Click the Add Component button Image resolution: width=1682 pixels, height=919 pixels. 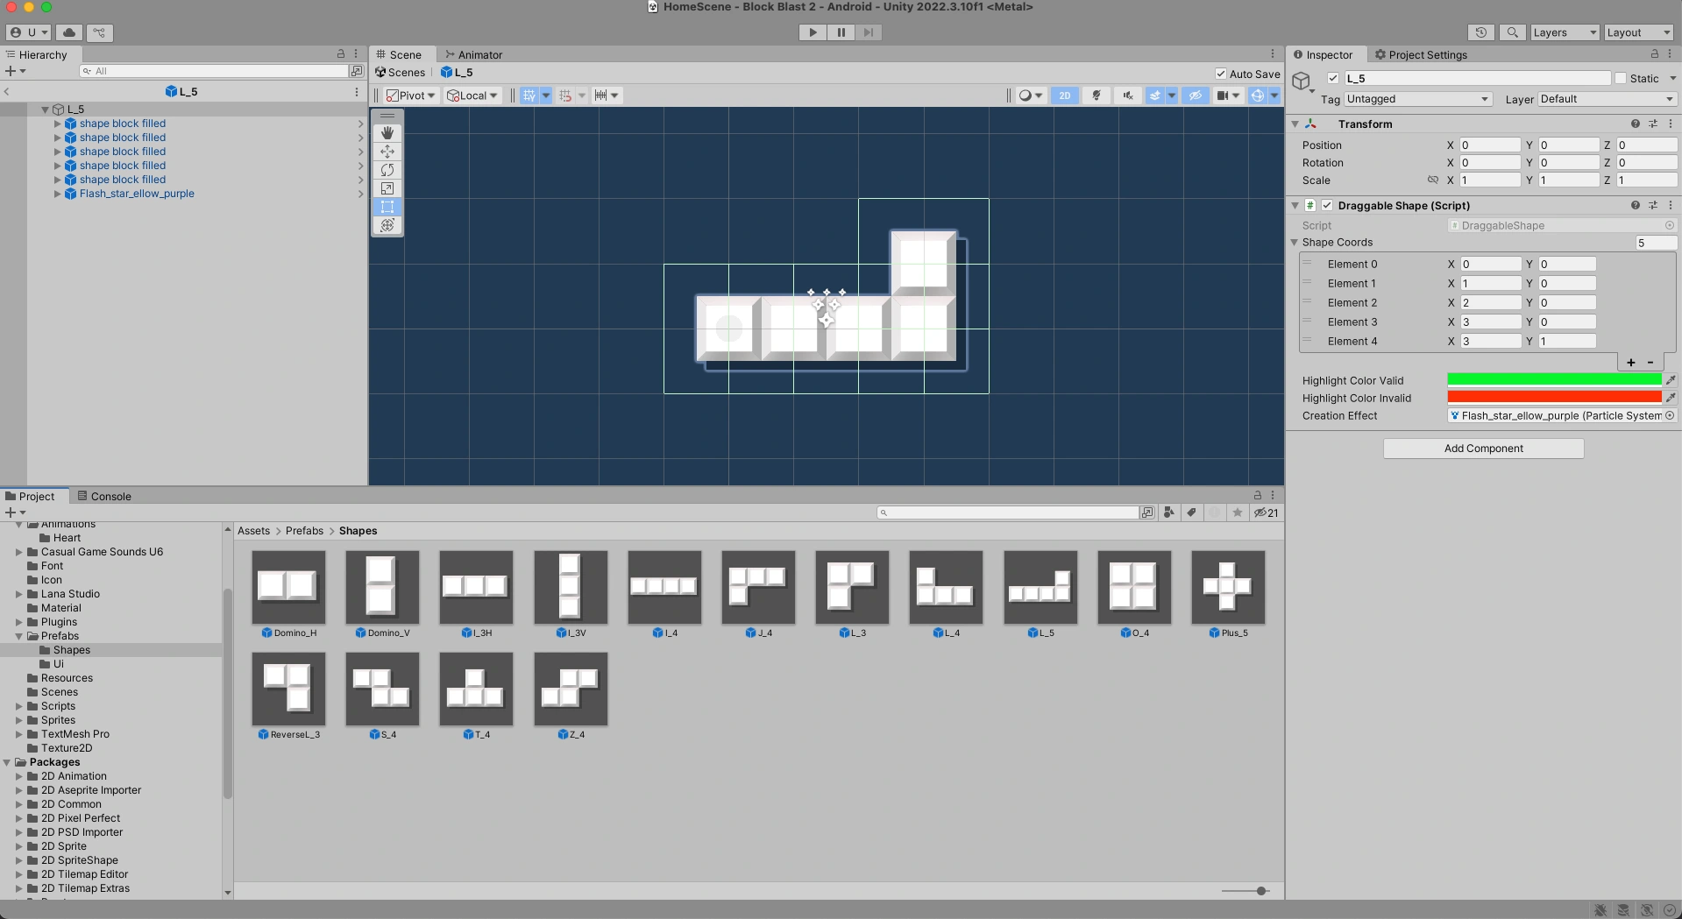point(1483,449)
